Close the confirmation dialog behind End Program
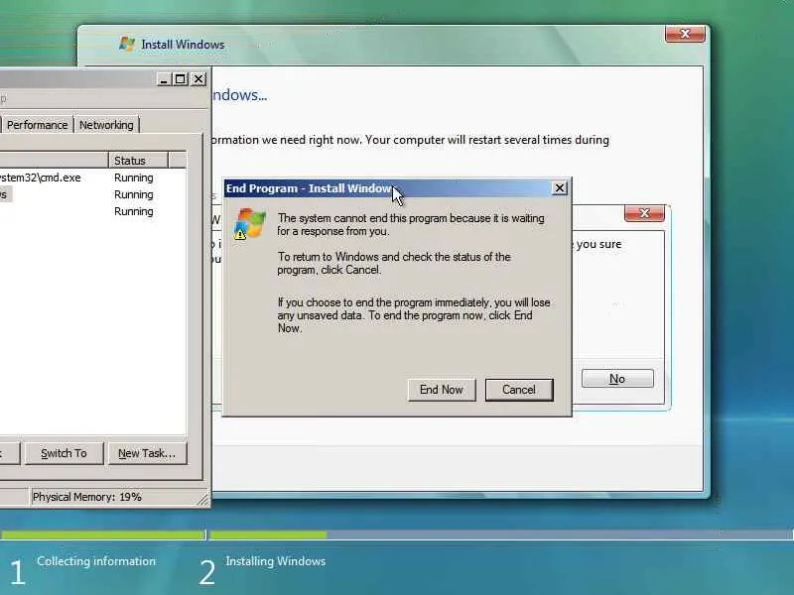 (644, 213)
